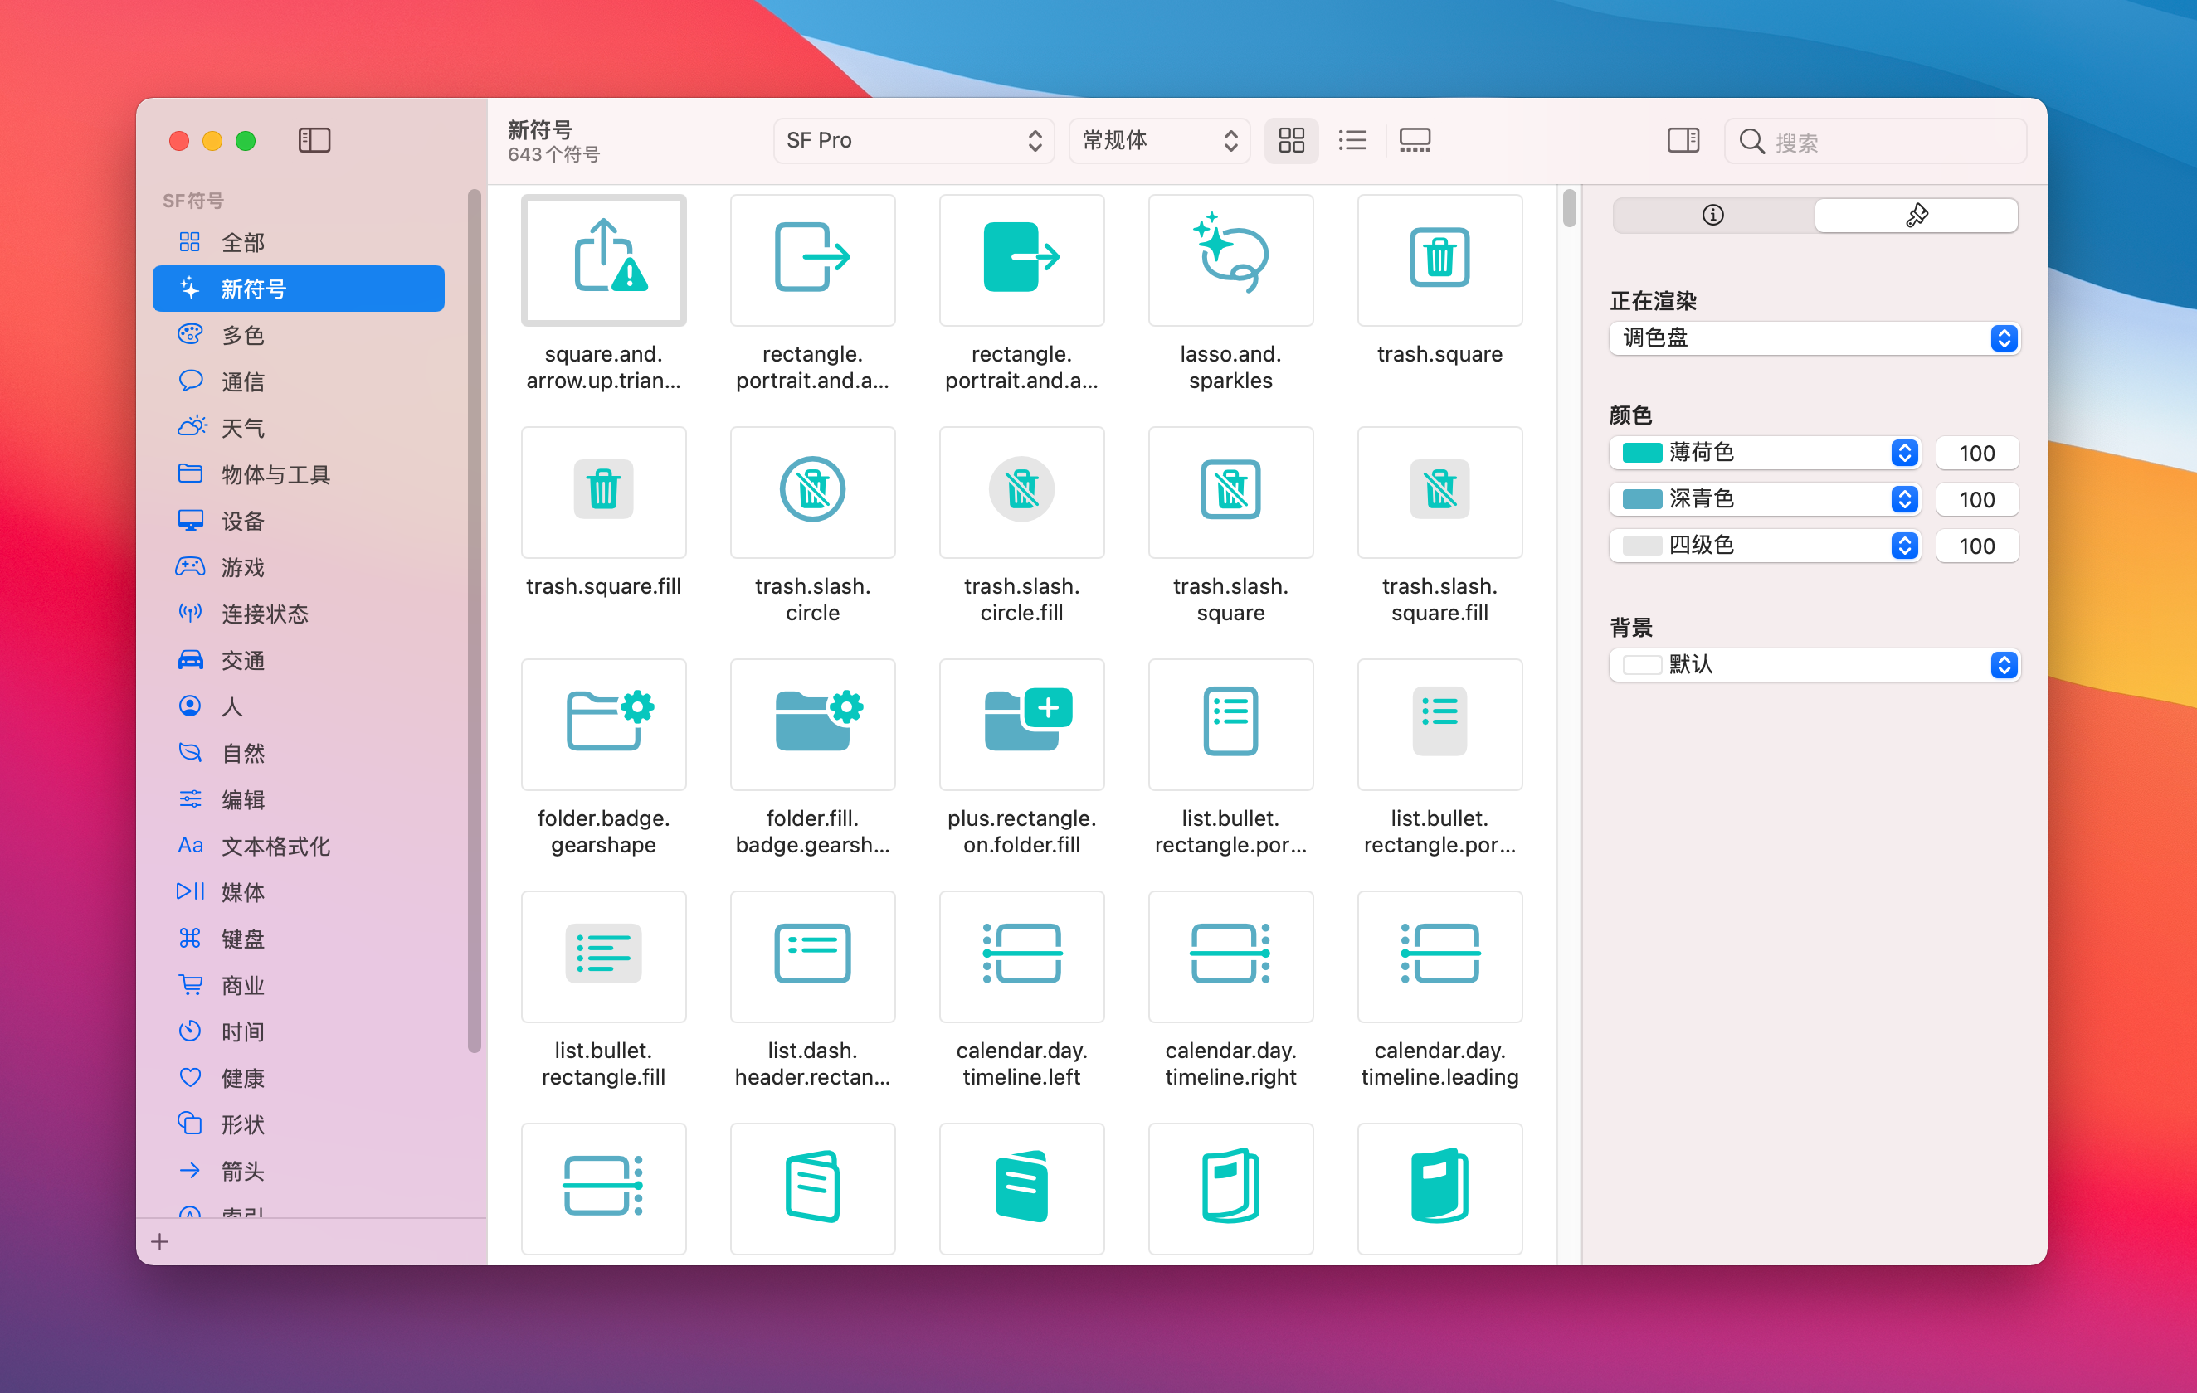Switch to list view icon
Screen dimensions: 2197x1393
(1352, 140)
